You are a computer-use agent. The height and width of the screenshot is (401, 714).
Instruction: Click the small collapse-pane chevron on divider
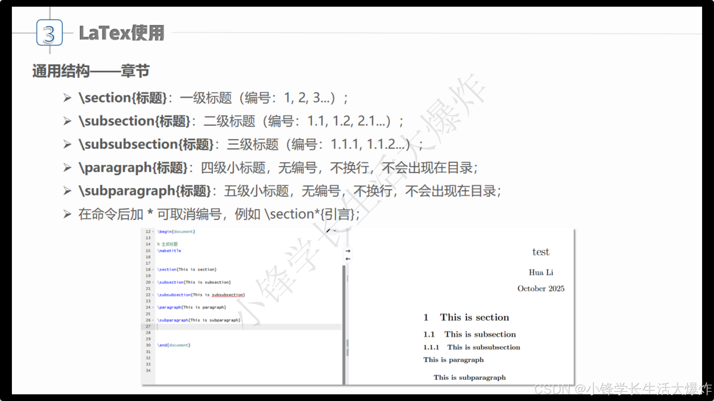click(x=347, y=348)
